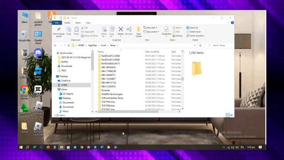Click the red X Delete icon
Screen dimensions: 284x160
(121, 29)
